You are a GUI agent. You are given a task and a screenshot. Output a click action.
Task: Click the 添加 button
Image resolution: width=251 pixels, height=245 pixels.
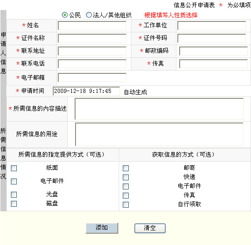click(x=102, y=228)
